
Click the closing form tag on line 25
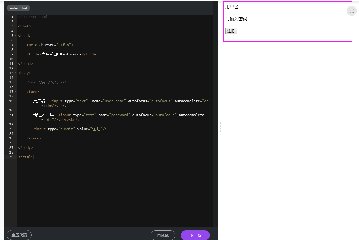[34, 138]
